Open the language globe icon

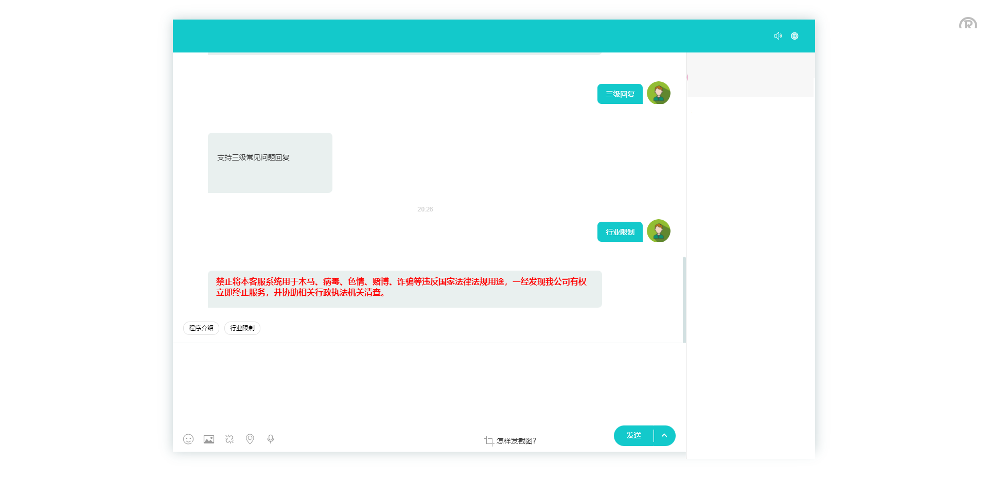pyautogui.click(x=795, y=36)
